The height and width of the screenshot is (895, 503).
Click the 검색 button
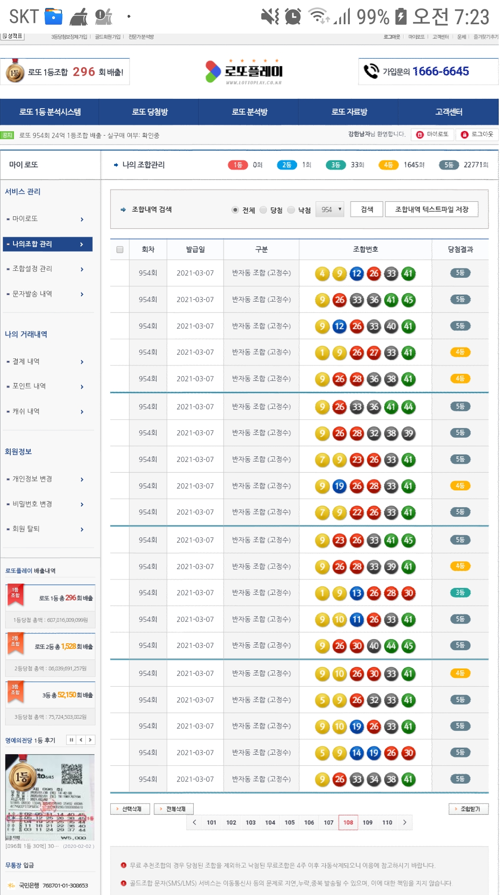click(x=367, y=210)
